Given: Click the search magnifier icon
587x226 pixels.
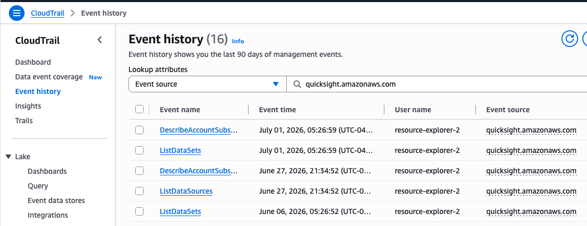Looking at the screenshot, I should (x=297, y=84).
